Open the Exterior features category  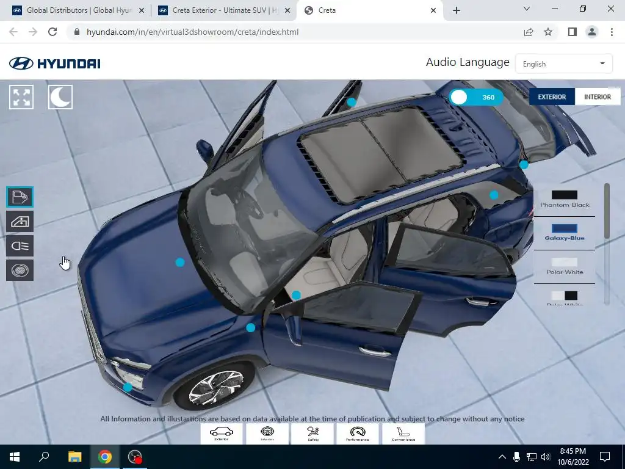(x=221, y=434)
